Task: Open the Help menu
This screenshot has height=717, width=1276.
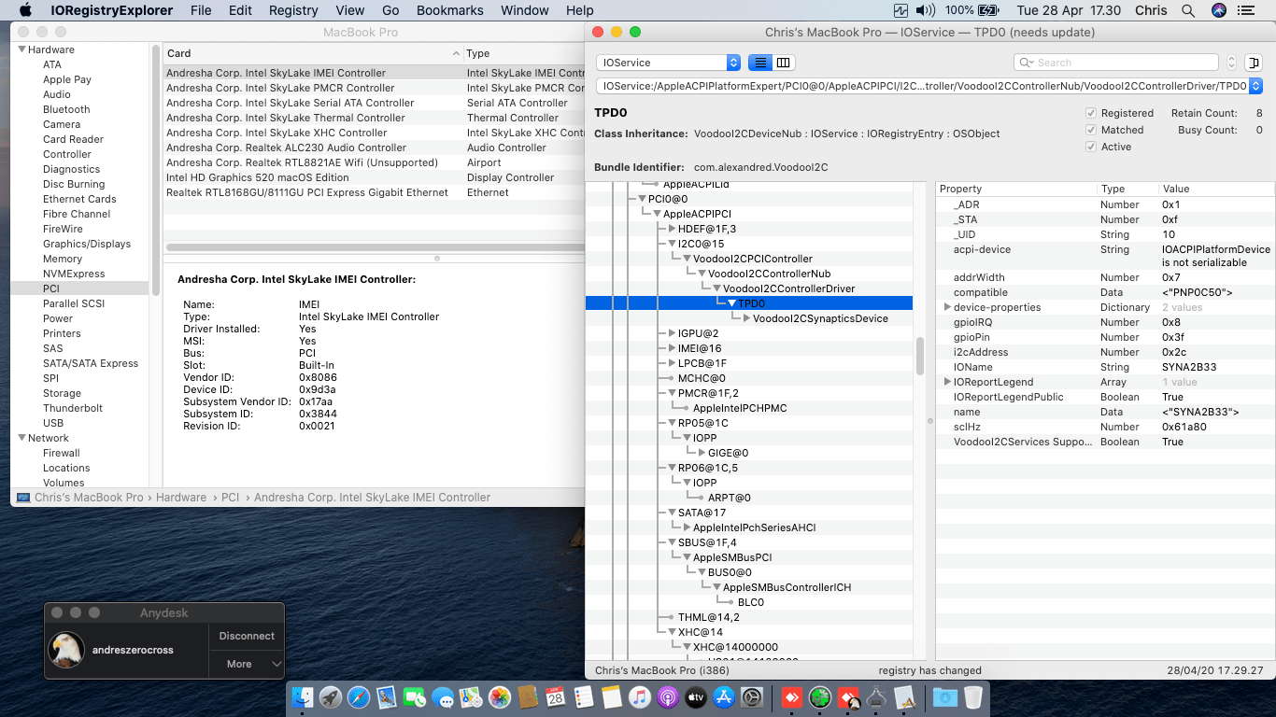Action: [x=580, y=10]
